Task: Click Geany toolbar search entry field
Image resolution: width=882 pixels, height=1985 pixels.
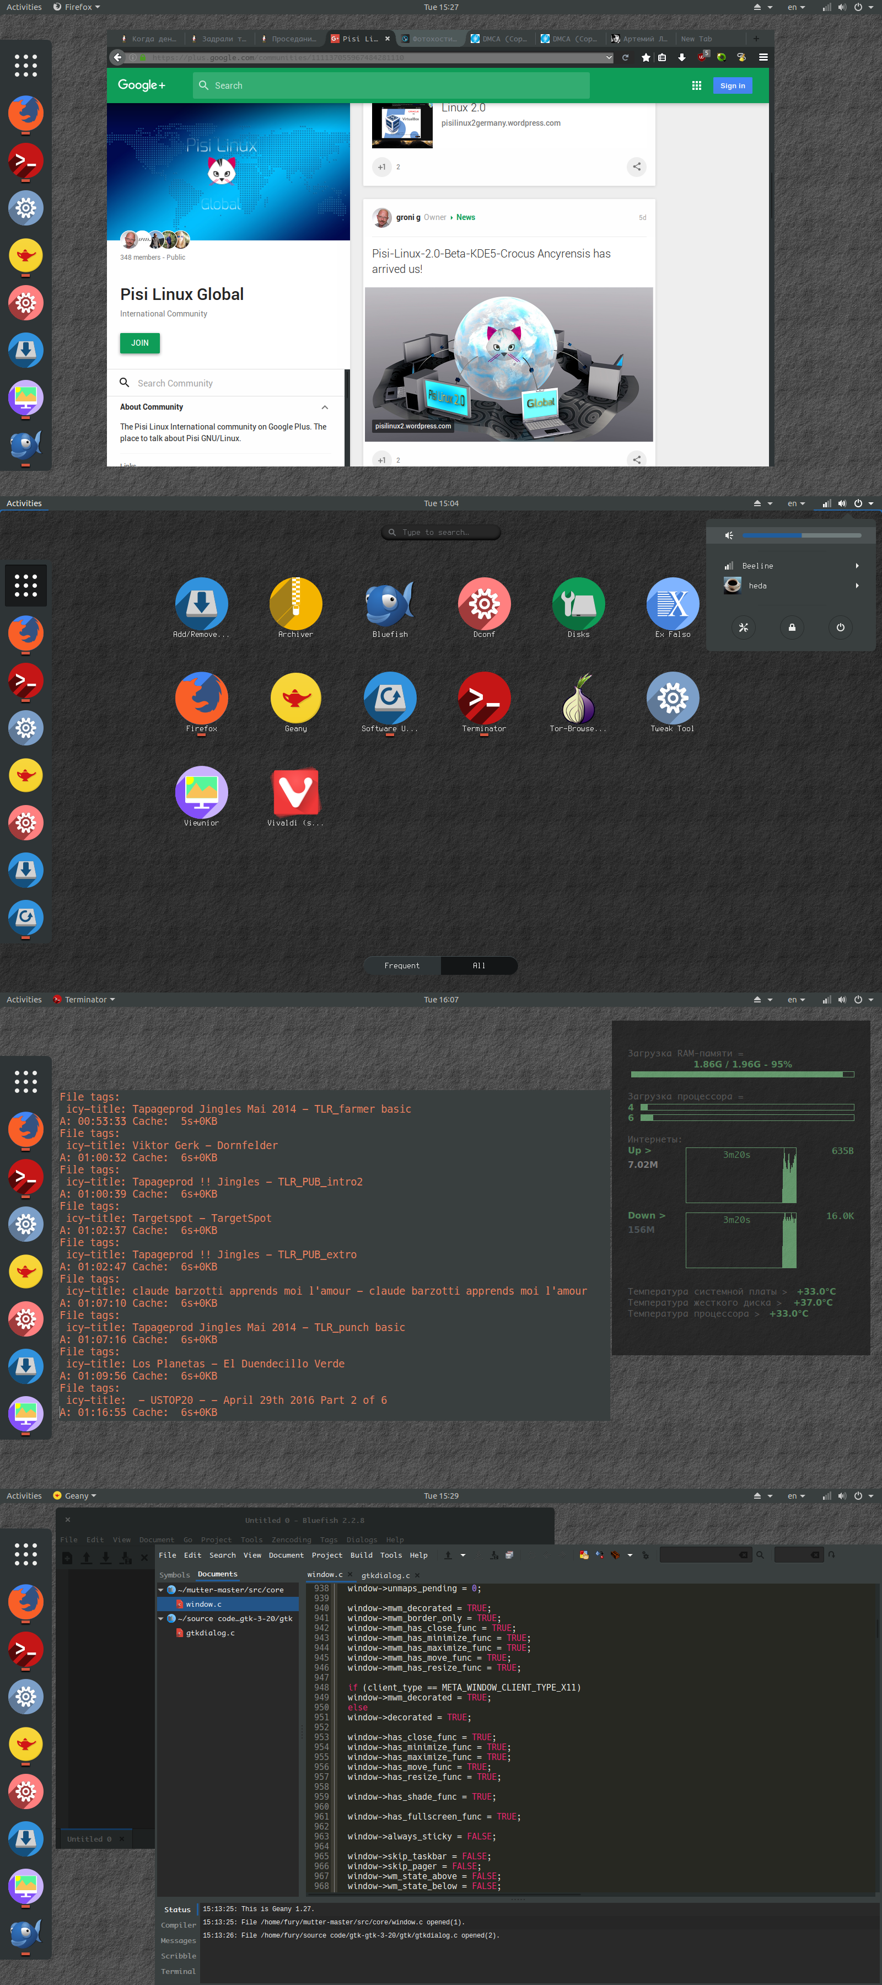Action: 706,1555
